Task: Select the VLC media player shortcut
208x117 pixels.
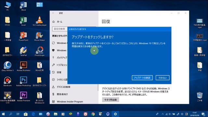Action: click(40, 21)
